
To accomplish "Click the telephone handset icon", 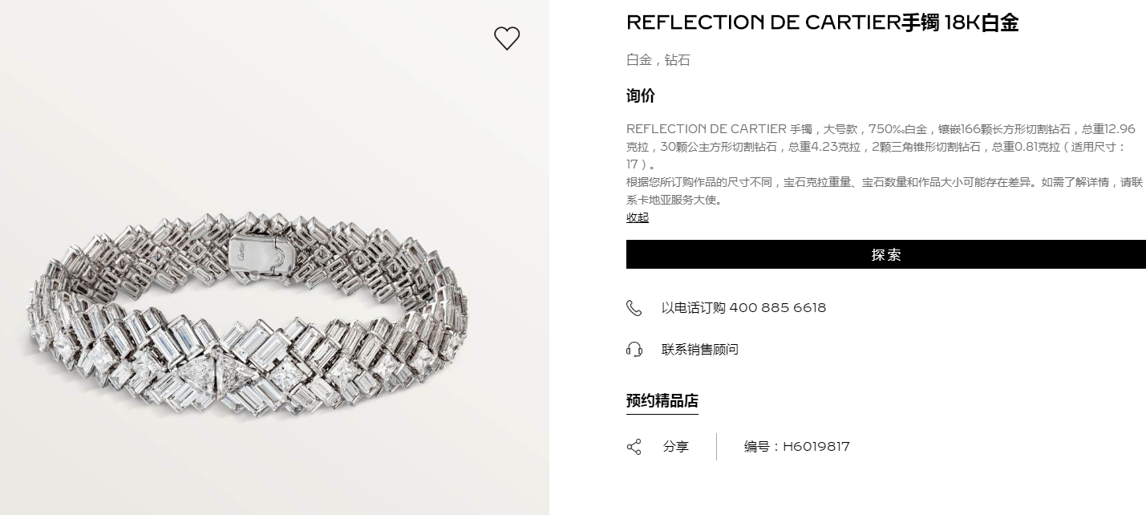I will (634, 308).
